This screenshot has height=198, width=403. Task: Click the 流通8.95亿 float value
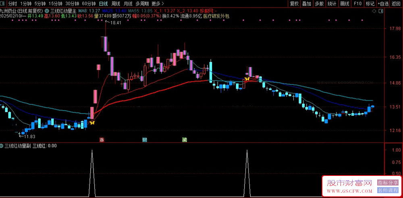pos(191,16)
